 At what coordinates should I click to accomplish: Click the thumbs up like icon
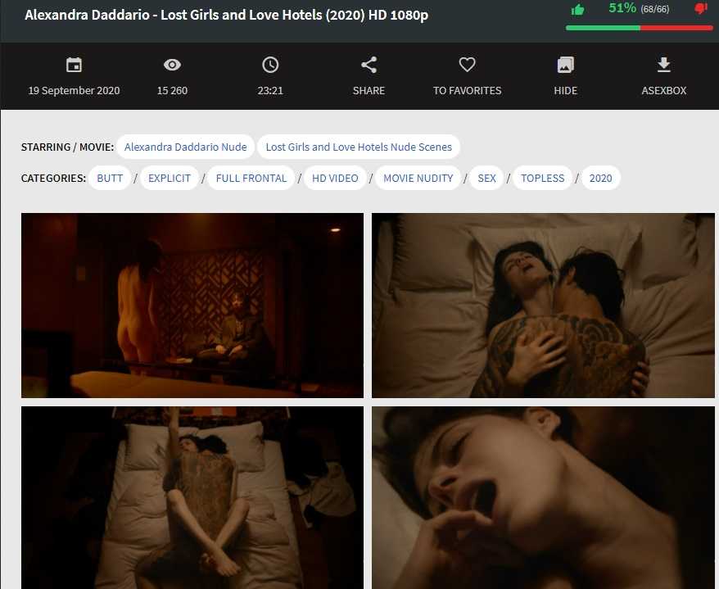click(578, 10)
